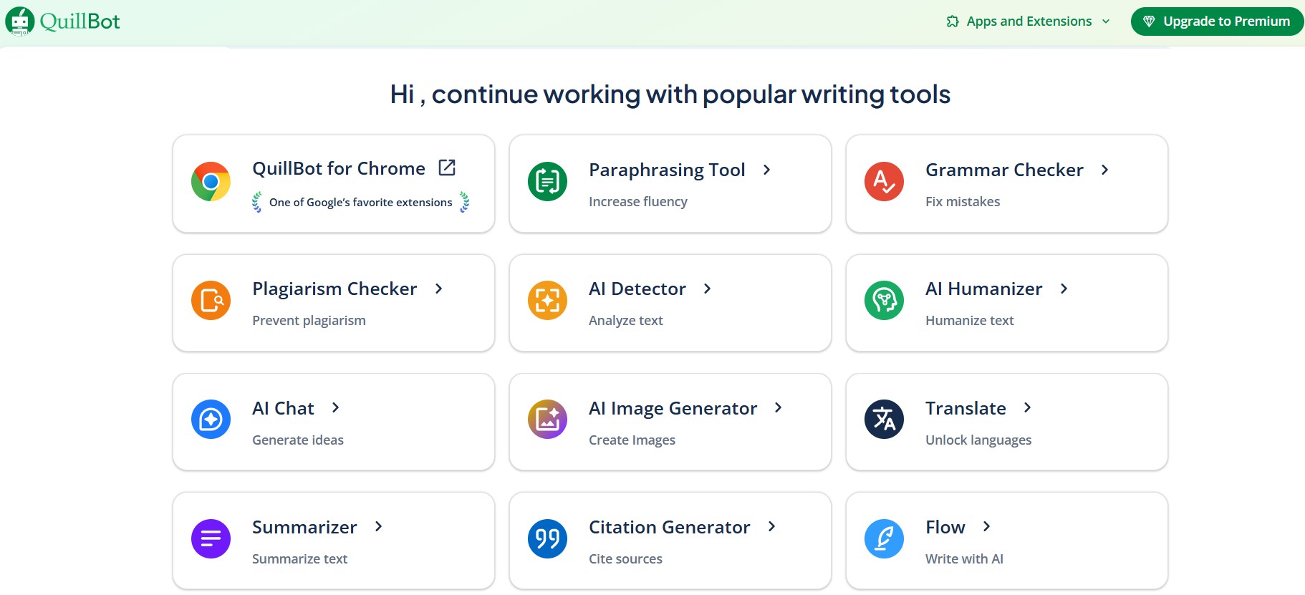This screenshot has height=595, width=1305.
Task: Click the orange Plagiarism Checker icon
Action: pos(211,301)
